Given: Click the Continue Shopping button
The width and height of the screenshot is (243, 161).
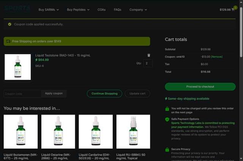Looking at the screenshot, I should click(104, 94).
